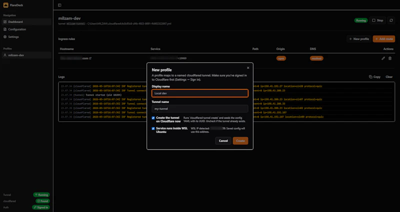Open Dashboard in navigation
Viewport: 400px width, 212px height.
[26, 22]
